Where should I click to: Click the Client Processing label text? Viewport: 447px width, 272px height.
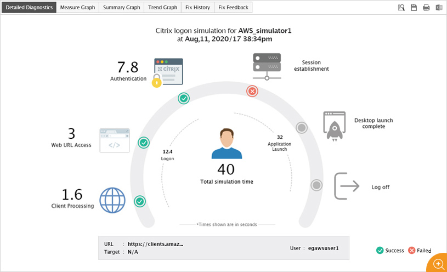[72, 206]
